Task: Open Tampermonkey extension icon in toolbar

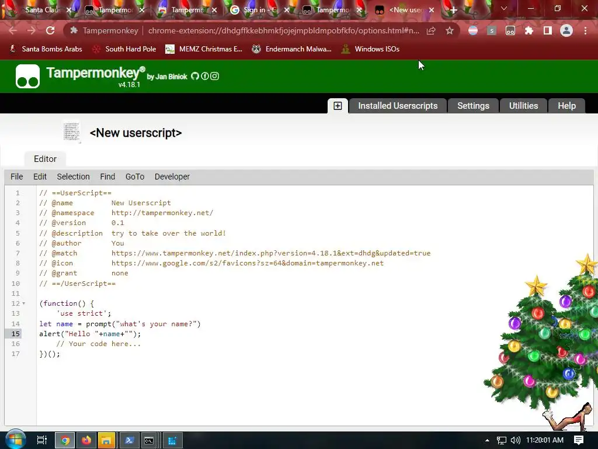Action: coord(510,30)
